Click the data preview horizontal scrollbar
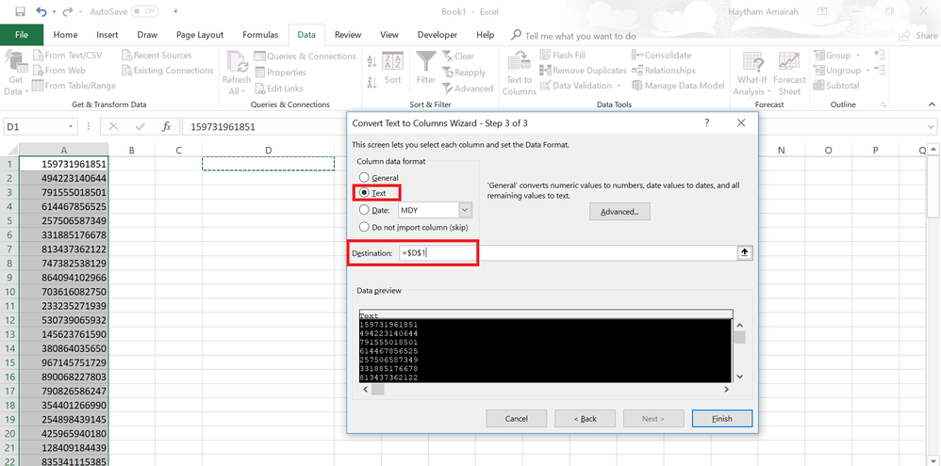Viewport: 941px width, 466px height. point(546,390)
